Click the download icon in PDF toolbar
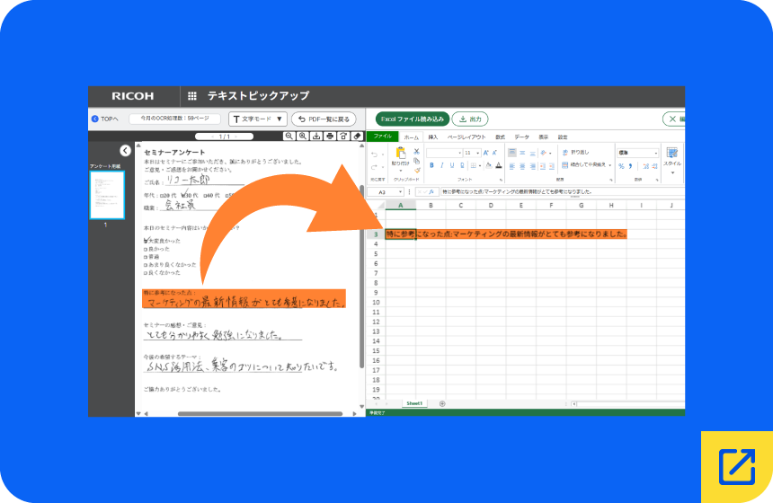 point(316,136)
